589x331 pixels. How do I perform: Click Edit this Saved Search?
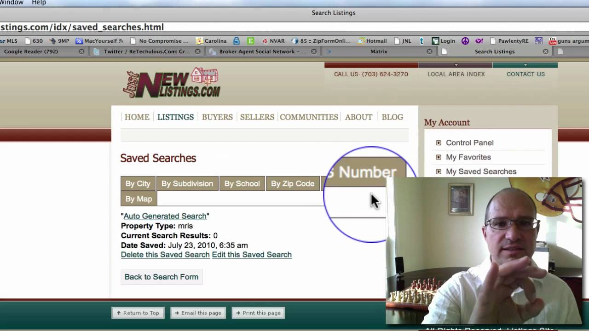[x=252, y=255]
